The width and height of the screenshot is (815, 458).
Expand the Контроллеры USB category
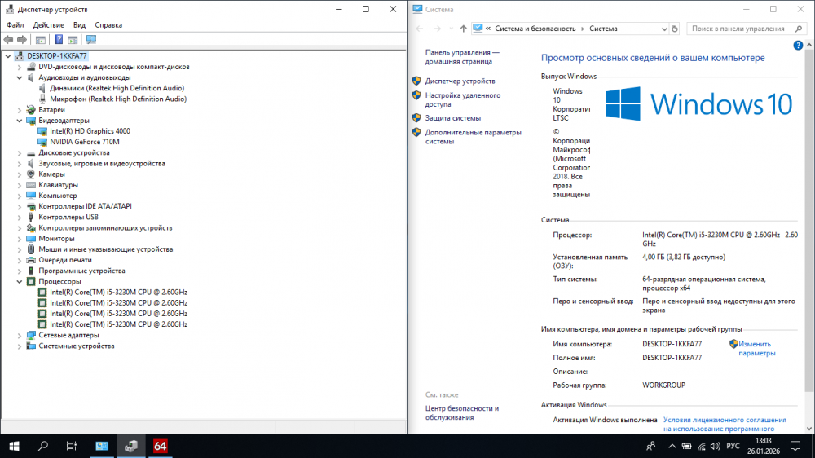click(20, 218)
